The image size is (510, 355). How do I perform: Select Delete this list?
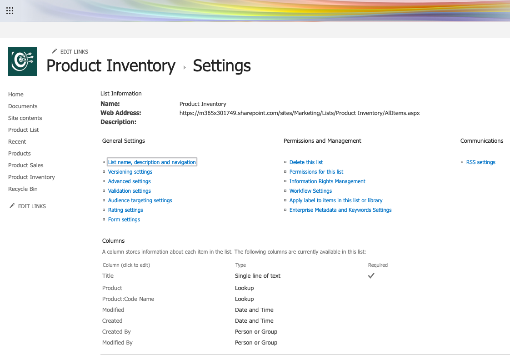[x=306, y=162]
